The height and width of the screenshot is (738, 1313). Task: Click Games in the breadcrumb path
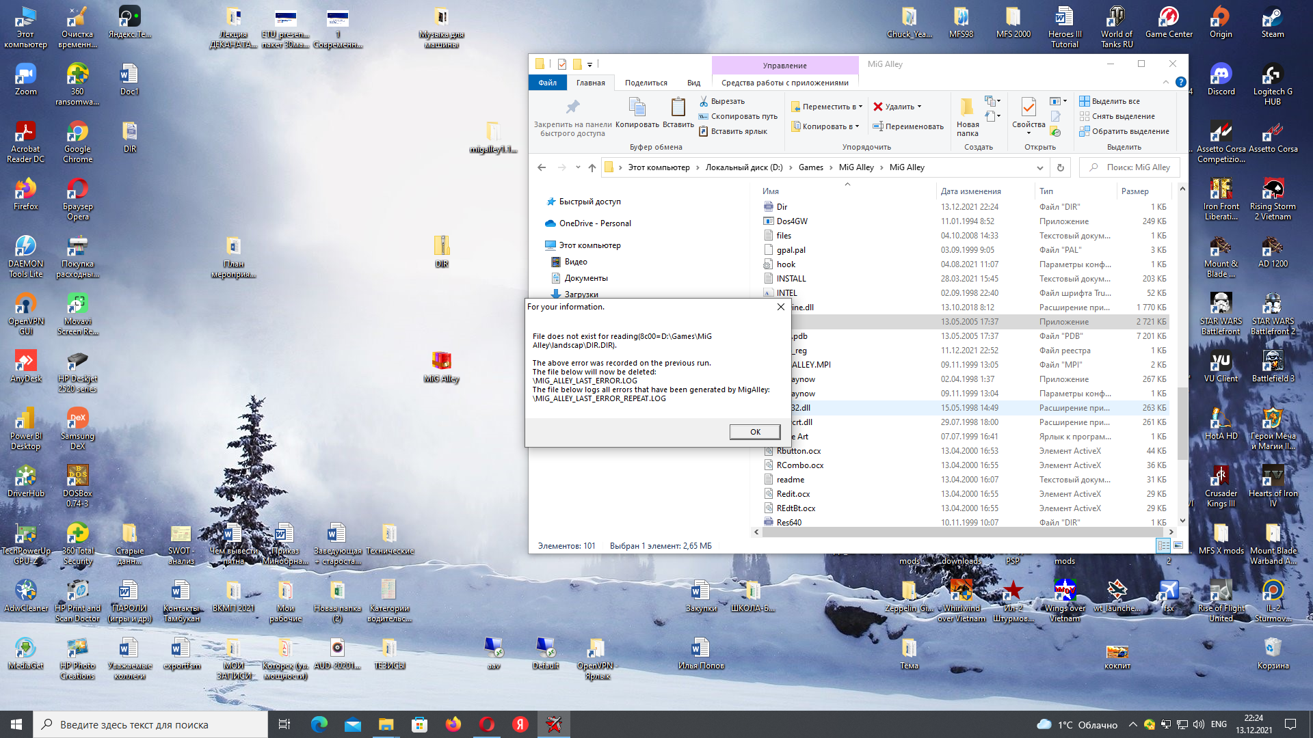810,167
